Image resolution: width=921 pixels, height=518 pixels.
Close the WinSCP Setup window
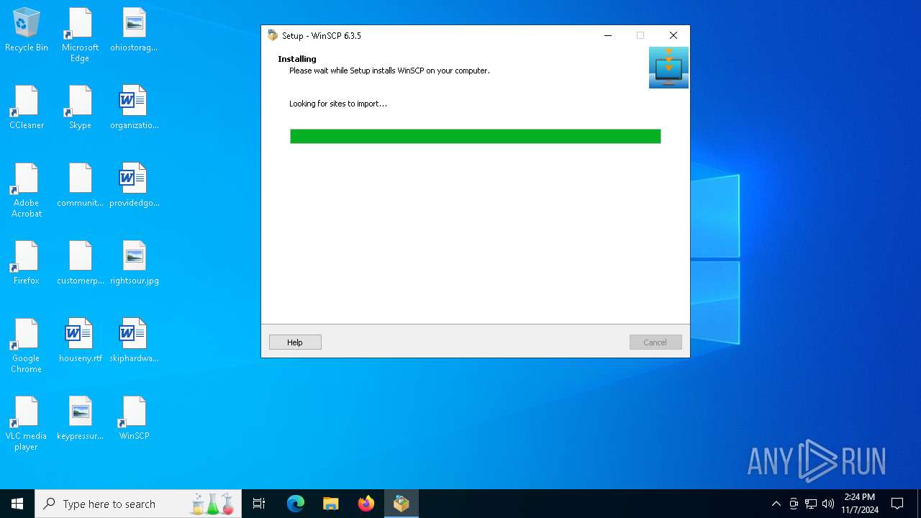tap(673, 35)
